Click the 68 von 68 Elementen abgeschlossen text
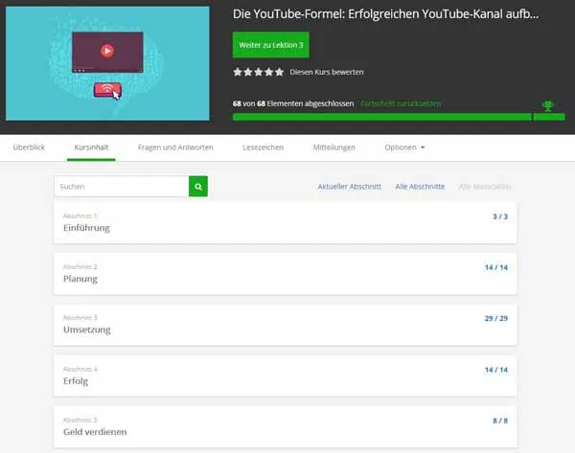The image size is (575, 453). 293,103
